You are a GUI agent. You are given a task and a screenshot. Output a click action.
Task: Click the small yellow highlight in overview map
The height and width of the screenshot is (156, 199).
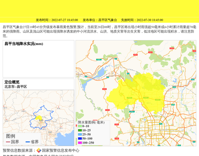[x=39, y=118]
